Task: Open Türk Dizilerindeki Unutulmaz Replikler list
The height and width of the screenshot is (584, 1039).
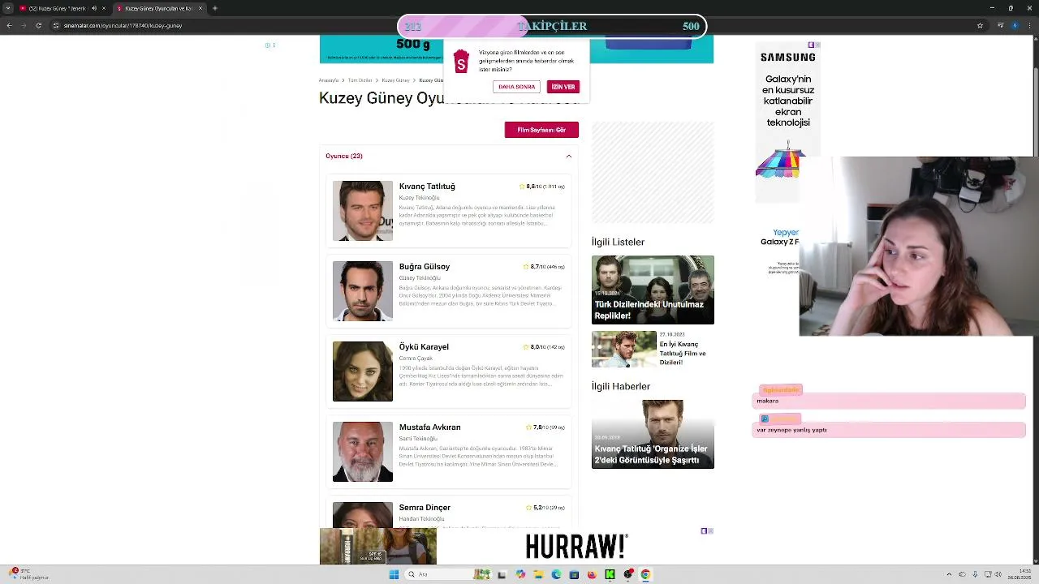Action: (x=653, y=290)
